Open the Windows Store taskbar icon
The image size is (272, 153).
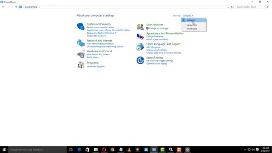click(x=88, y=150)
